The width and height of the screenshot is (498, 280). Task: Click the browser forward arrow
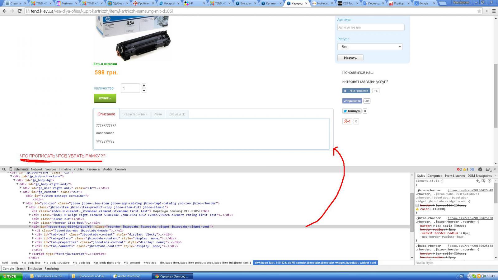(12, 11)
